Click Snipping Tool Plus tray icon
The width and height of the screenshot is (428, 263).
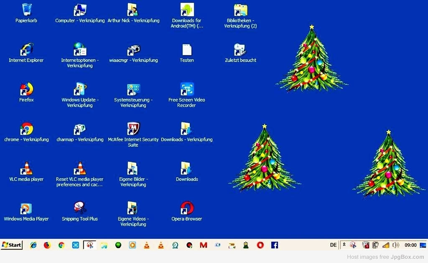353,245
